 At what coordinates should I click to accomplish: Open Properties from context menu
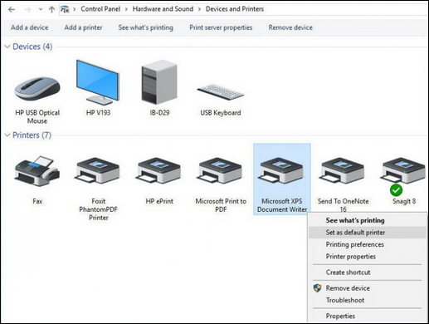coord(340,316)
